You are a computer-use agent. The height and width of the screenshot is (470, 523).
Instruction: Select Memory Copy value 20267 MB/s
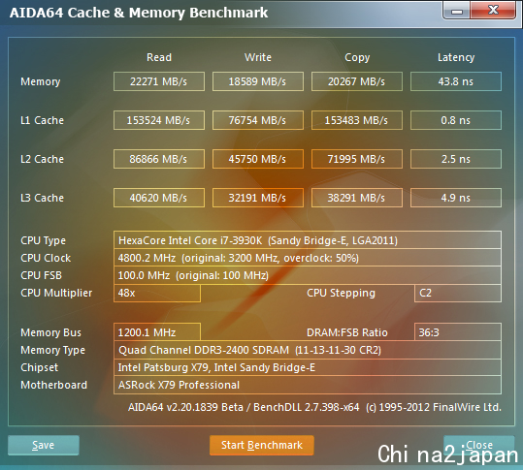click(x=357, y=81)
